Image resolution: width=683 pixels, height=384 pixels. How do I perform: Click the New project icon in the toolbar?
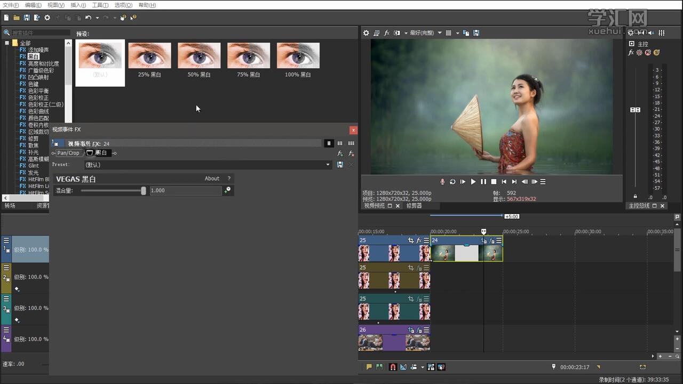click(x=6, y=18)
